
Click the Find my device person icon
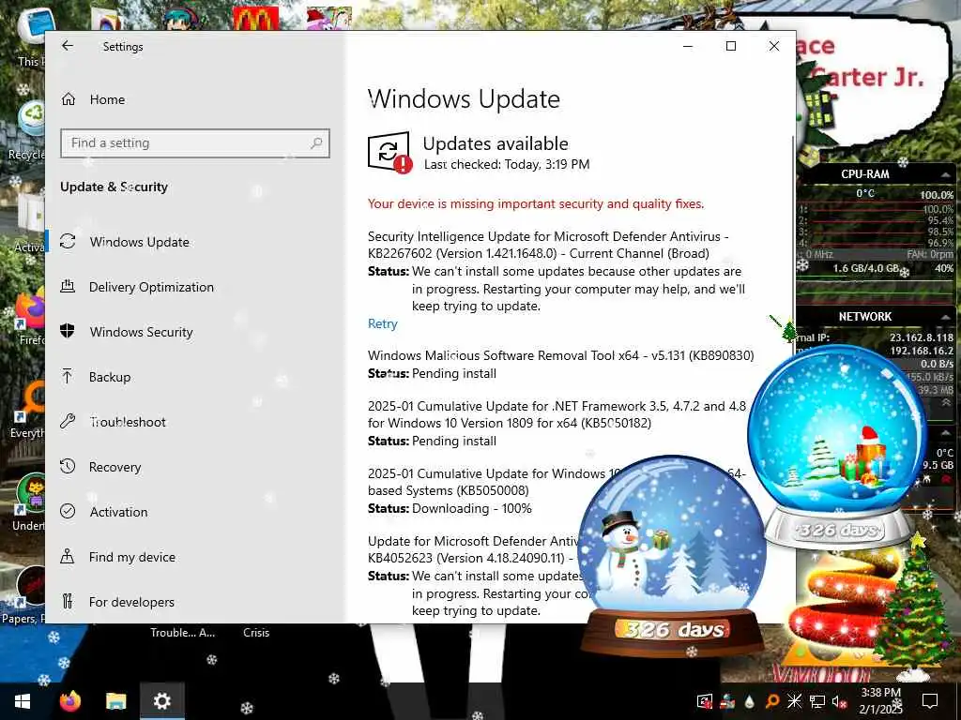(68, 556)
